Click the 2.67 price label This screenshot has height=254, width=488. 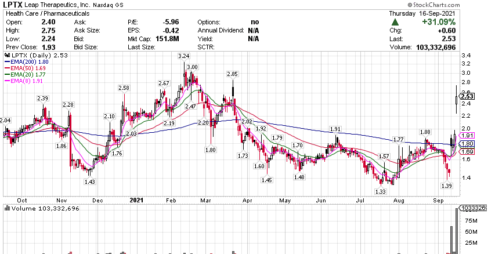point(164,84)
